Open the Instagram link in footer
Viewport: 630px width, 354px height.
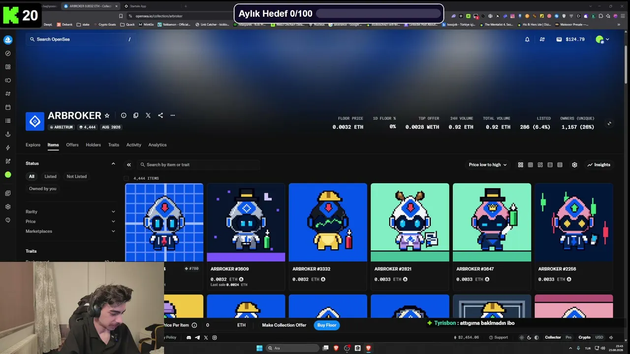pyautogui.click(x=215, y=337)
